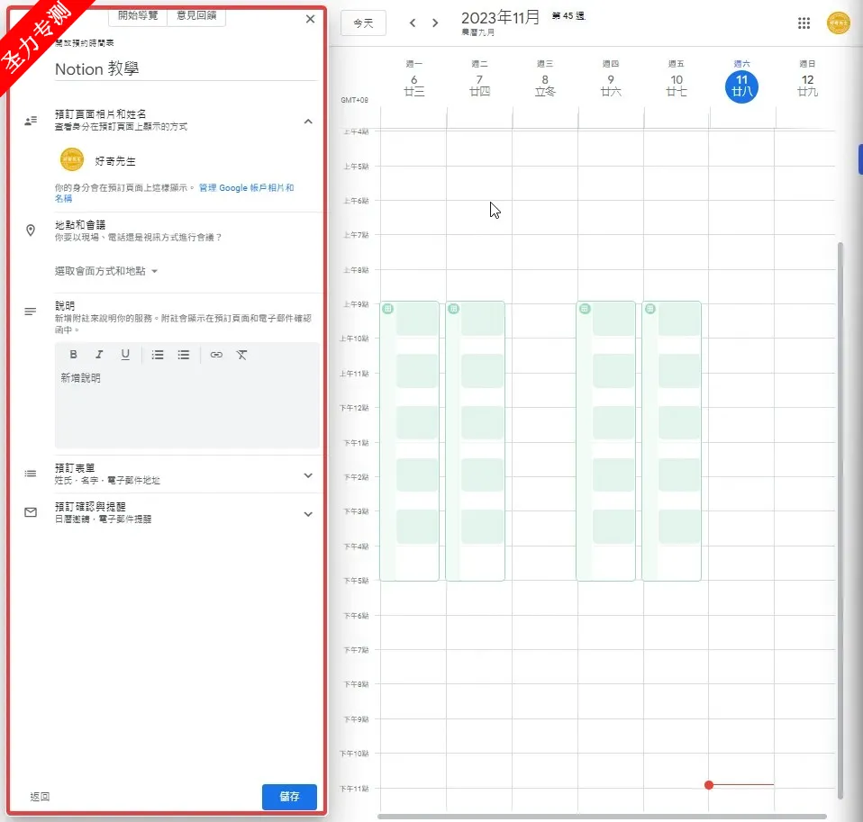Click the location pin icon beside 地點和會議
863x822 pixels.
[30, 230]
